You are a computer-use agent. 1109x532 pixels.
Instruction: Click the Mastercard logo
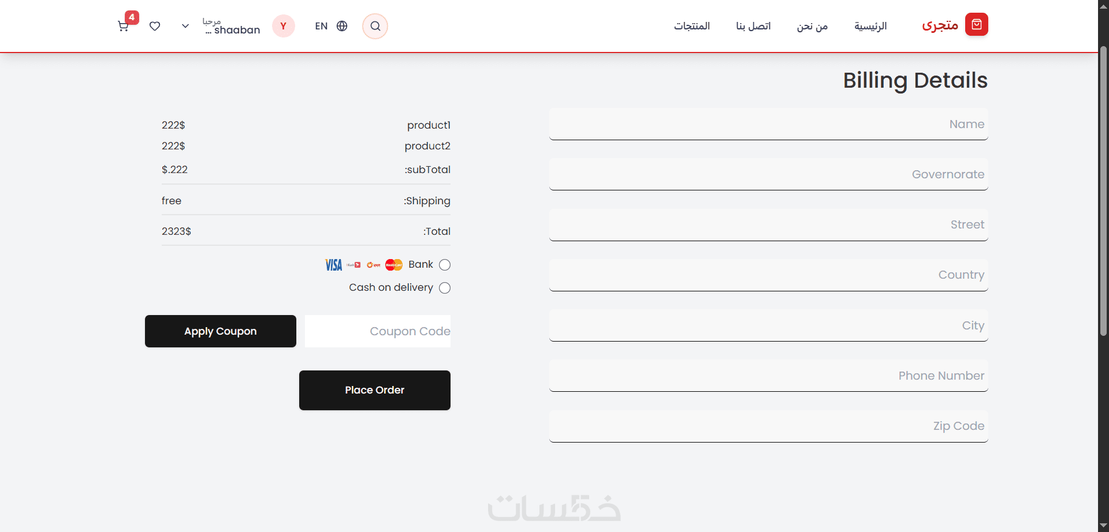point(394,265)
